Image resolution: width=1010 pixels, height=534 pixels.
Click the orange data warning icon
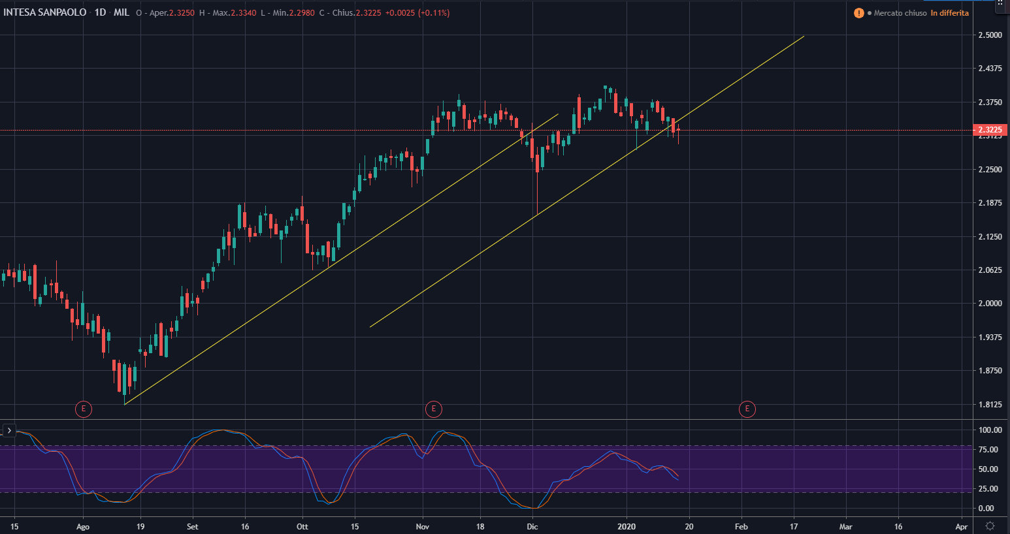click(x=858, y=13)
